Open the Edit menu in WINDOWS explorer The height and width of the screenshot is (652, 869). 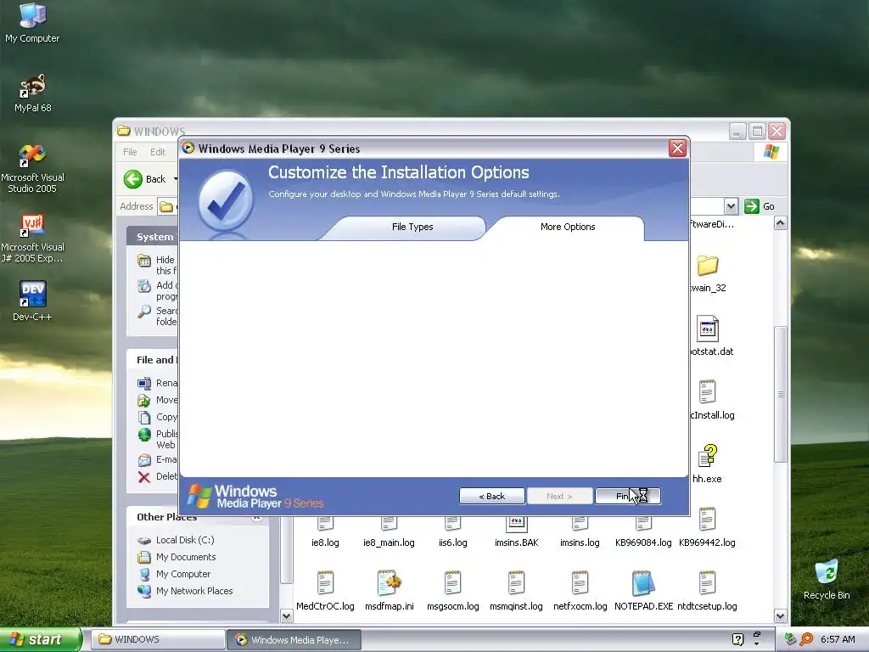tap(158, 152)
